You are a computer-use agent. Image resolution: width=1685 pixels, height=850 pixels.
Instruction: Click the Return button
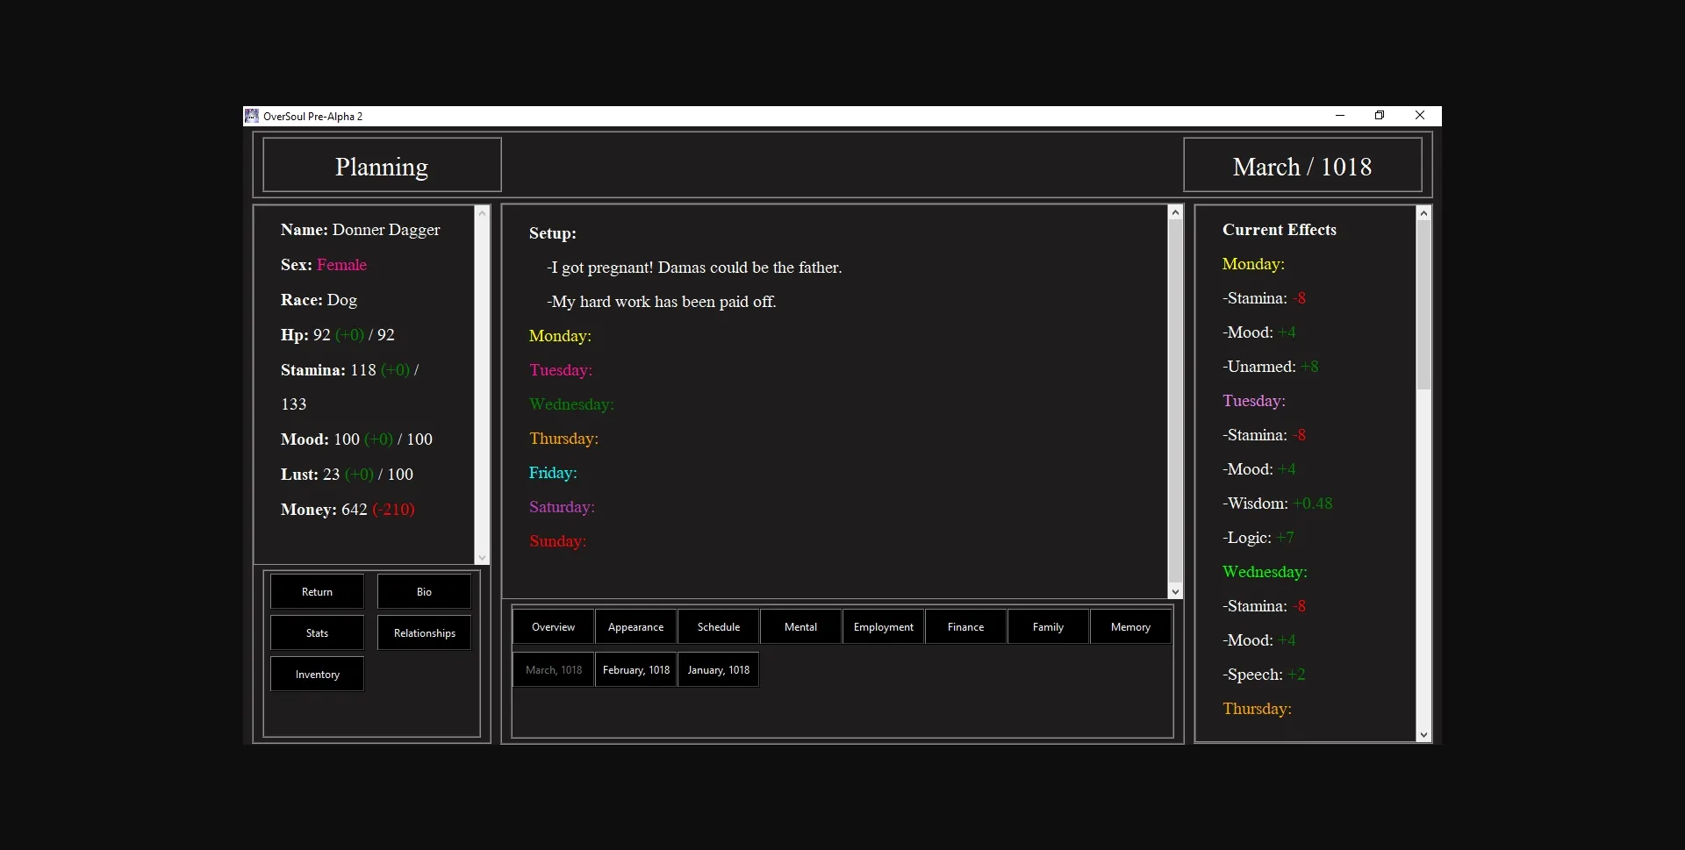(x=317, y=592)
